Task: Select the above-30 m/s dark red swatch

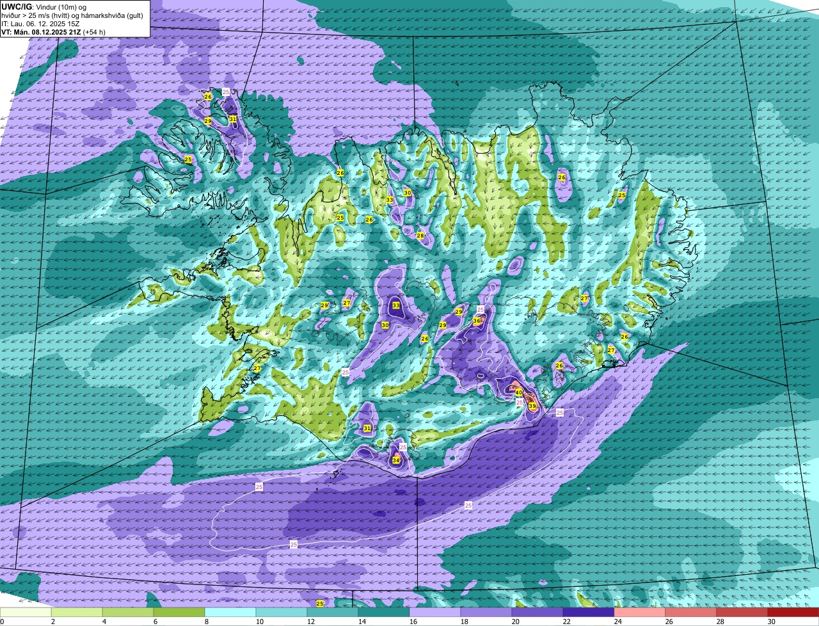Action: tap(793, 613)
